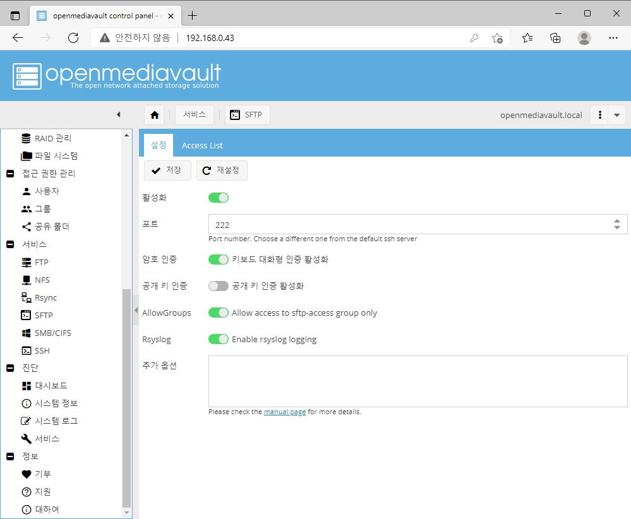This screenshot has width=631, height=519.
Task: Collapse the 정보 tree group
Action: point(11,456)
